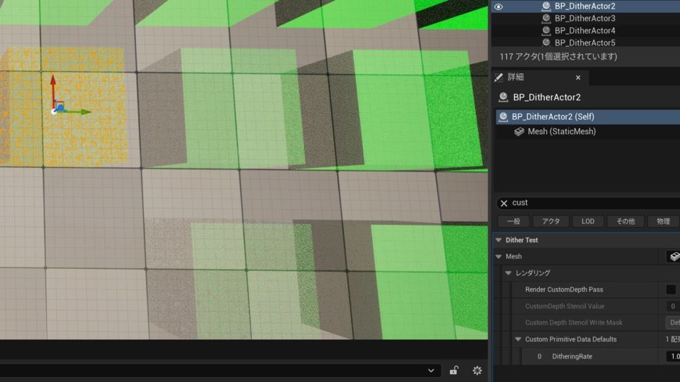Click the details search field containing 'cust'
Viewport: 680px width, 382px height.
(590, 203)
